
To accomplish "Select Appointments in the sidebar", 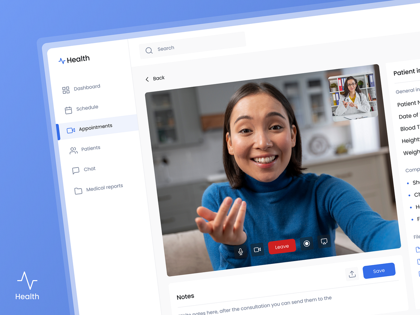I will coord(95,127).
